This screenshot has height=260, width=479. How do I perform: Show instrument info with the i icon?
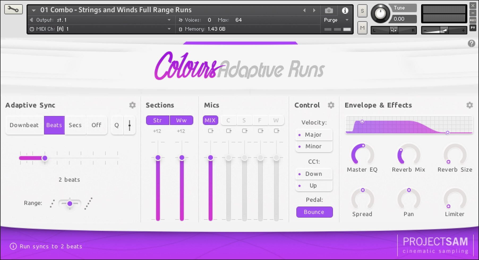345,11
